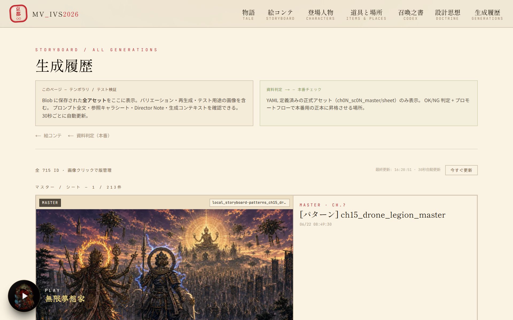This screenshot has height=320, width=513.
Task: Click the red Kyoto seal logo icon
Action: 18,14
